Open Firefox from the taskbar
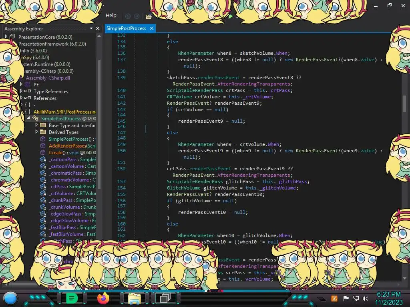Screen dimensions: 410x307 click(x=103, y=298)
